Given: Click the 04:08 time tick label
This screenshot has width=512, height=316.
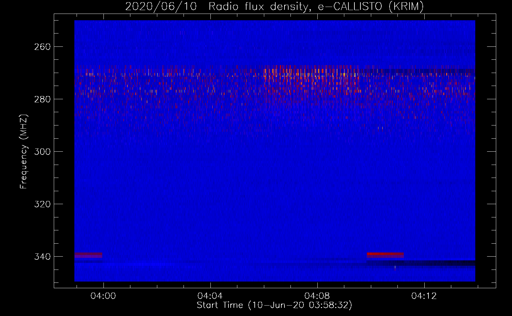Looking at the screenshot, I should (x=317, y=296).
